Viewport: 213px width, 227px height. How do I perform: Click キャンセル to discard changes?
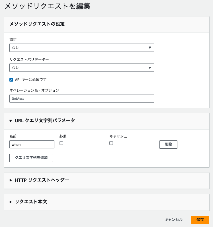point(173,220)
